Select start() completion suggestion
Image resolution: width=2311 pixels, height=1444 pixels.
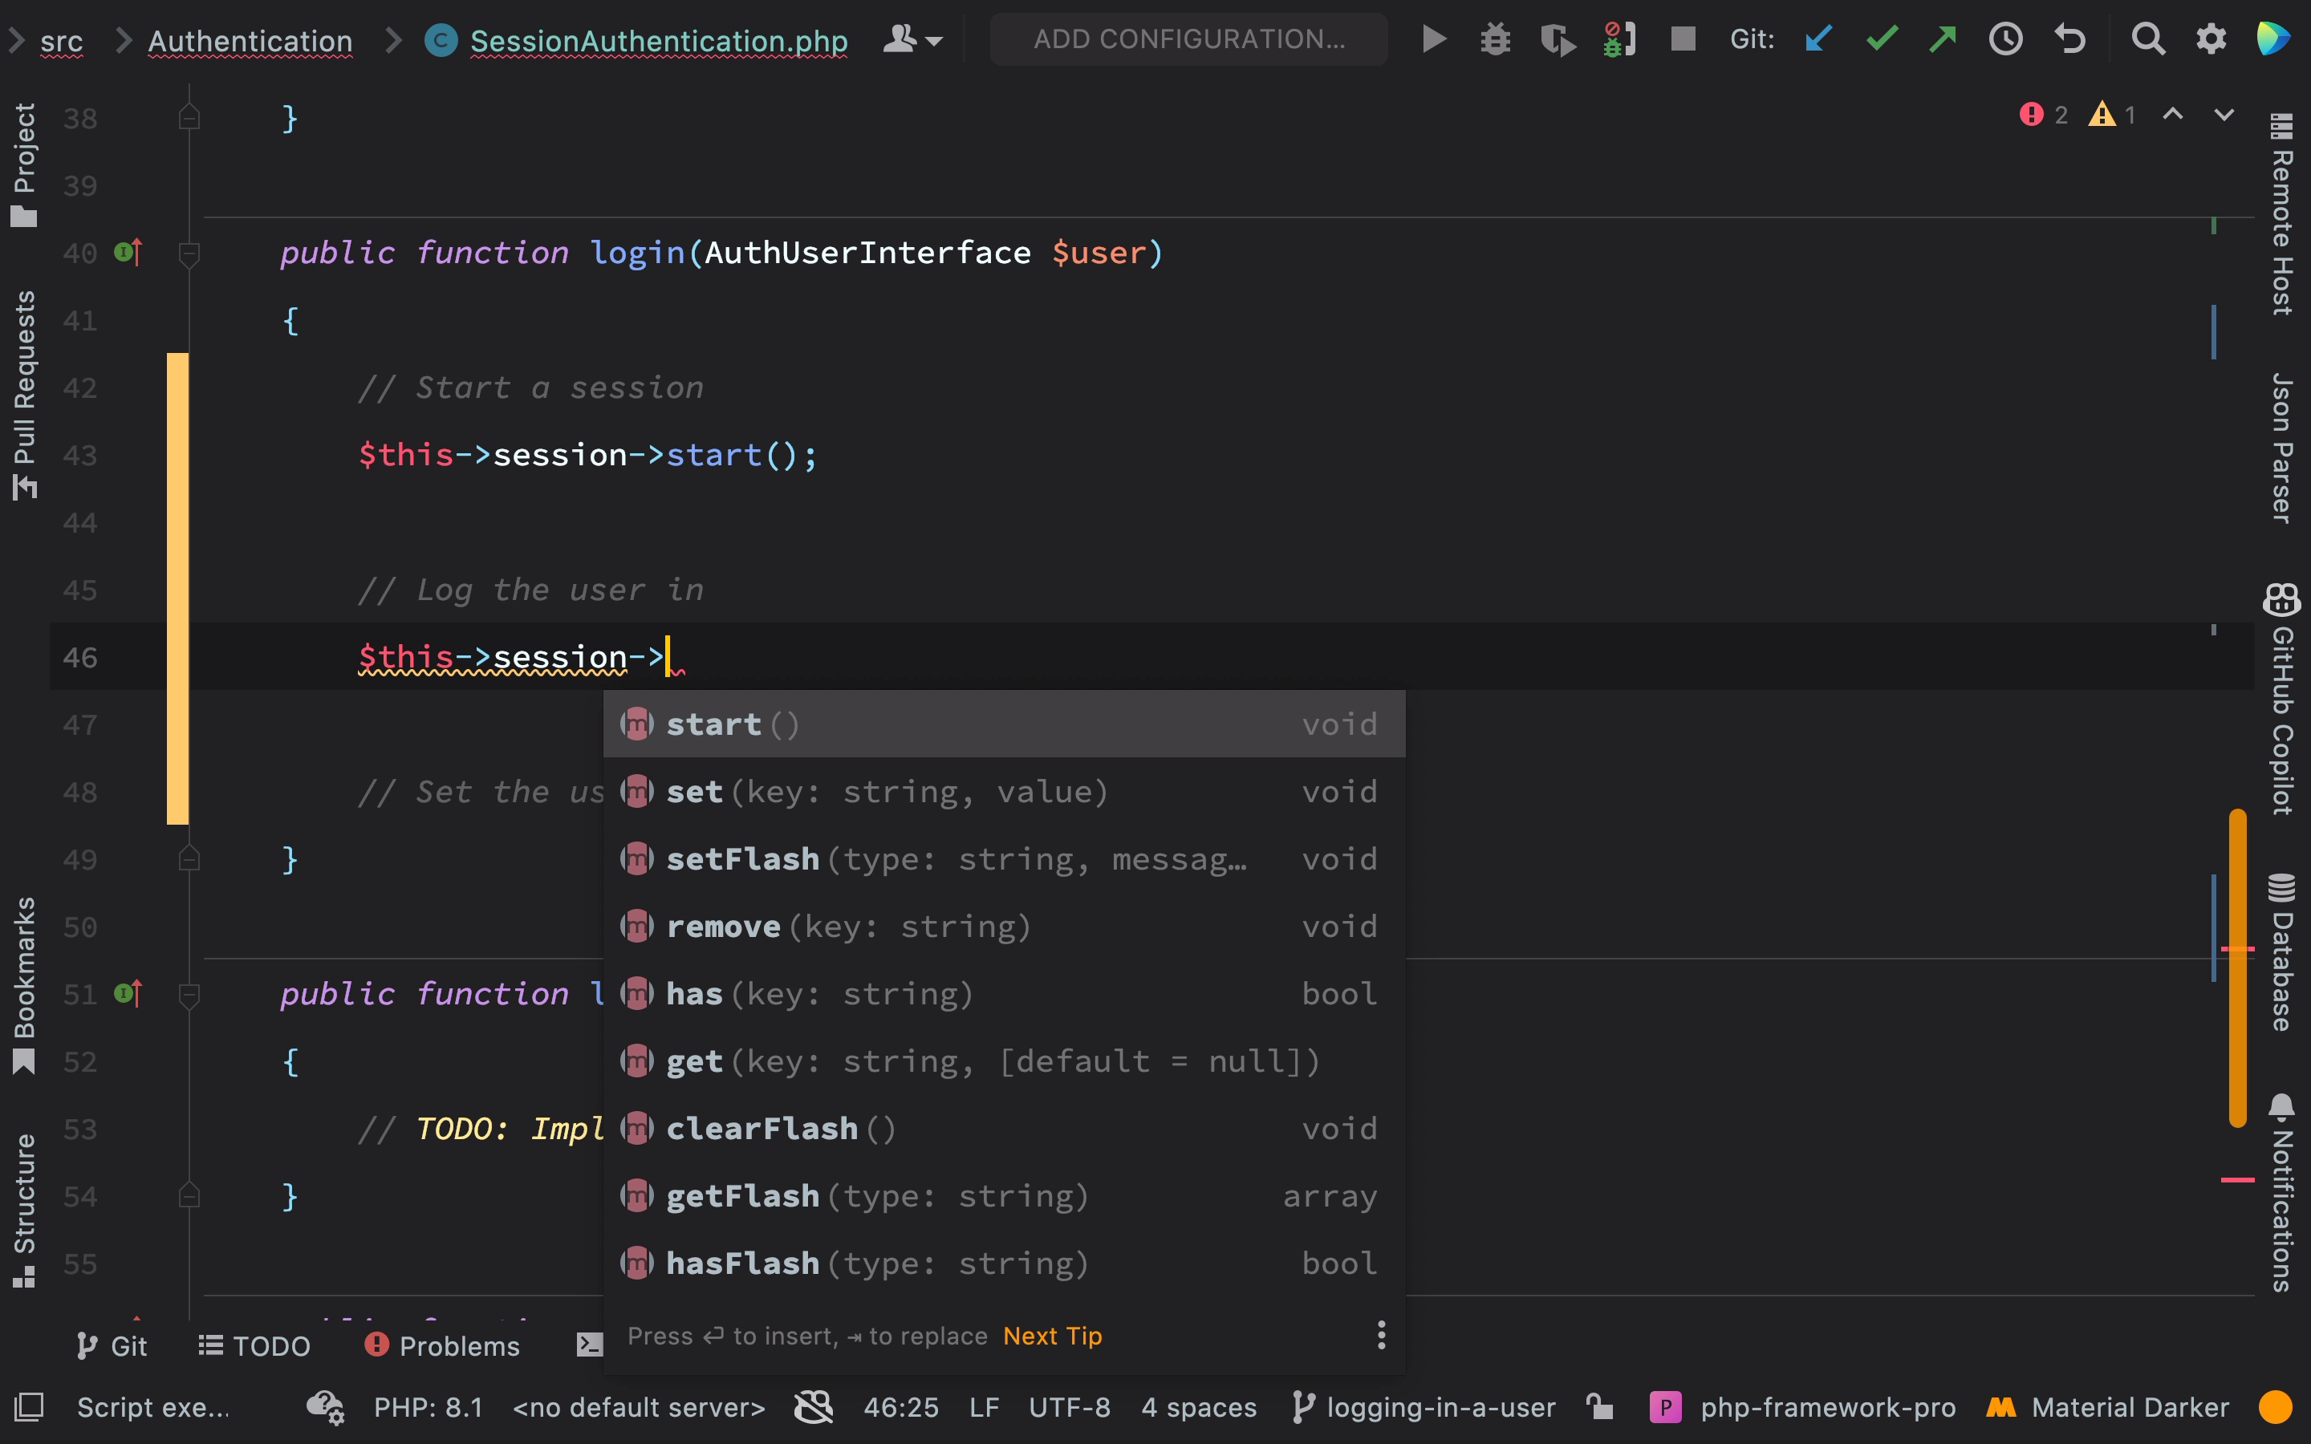(1004, 724)
